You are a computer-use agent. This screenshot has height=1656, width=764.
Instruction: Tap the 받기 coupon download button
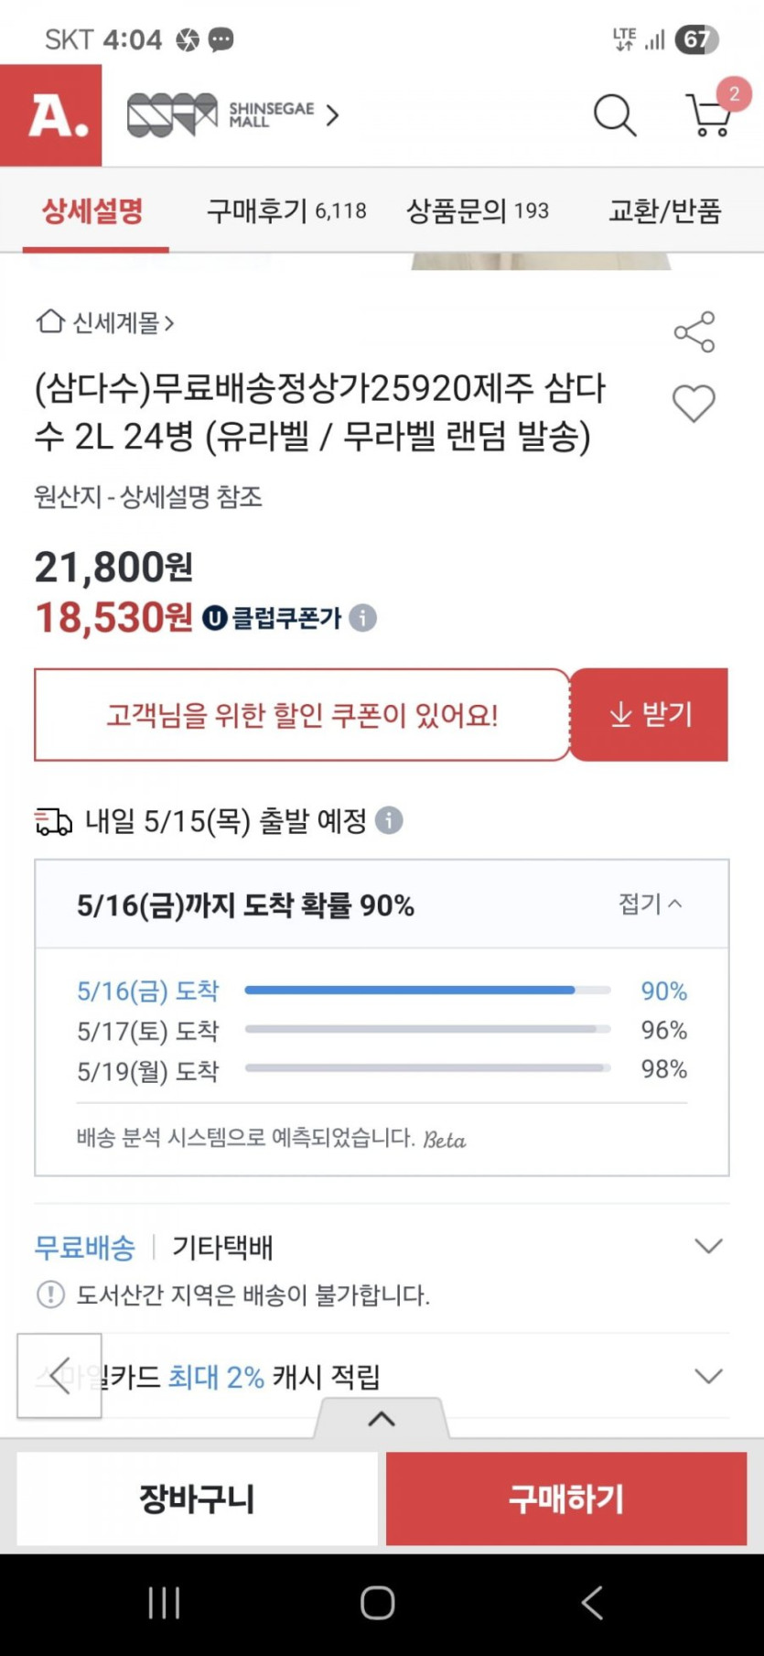click(650, 714)
